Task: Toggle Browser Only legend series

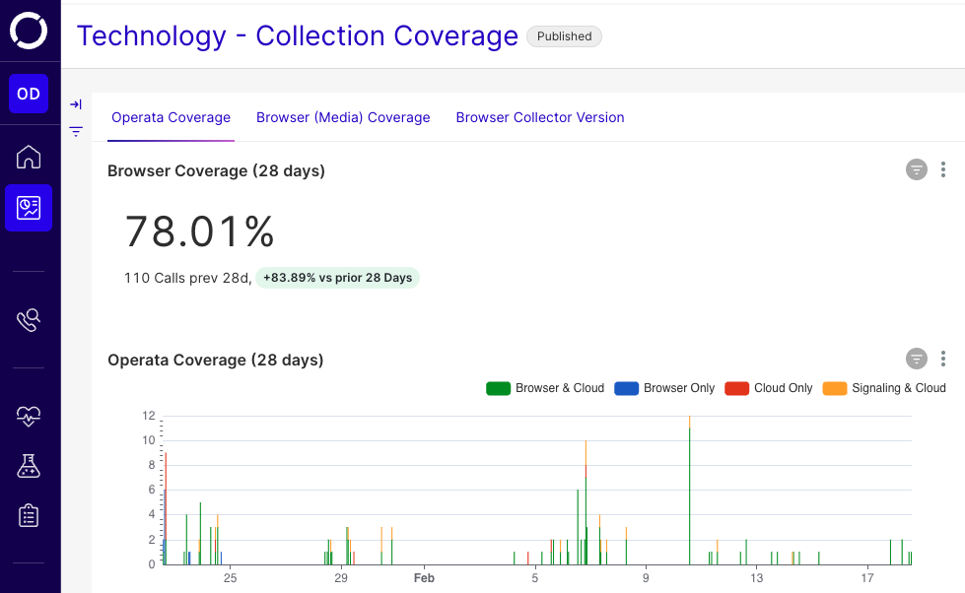Action: click(x=664, y=388)
